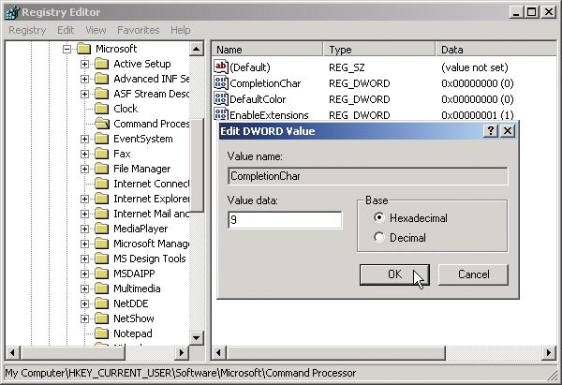Viewport: 562px width, 385px height.
Task: Click the Notepad folder icon
Action: [101, 333]
